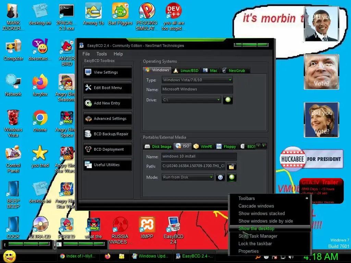Select EasyBCD 2.4 desktop shortcut
The image size is (351, 263).
tap(173, 230)
